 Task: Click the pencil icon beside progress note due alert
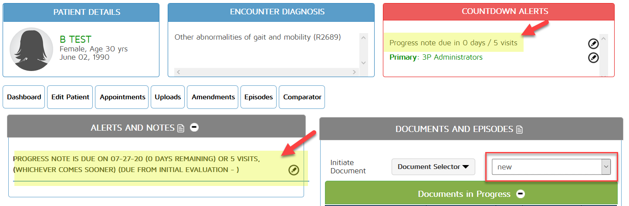coord(294,170)
